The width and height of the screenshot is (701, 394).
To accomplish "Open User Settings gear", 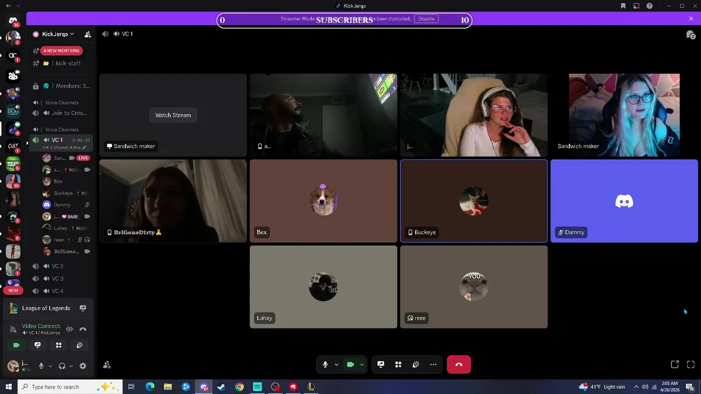I will [x=83, y=366].
